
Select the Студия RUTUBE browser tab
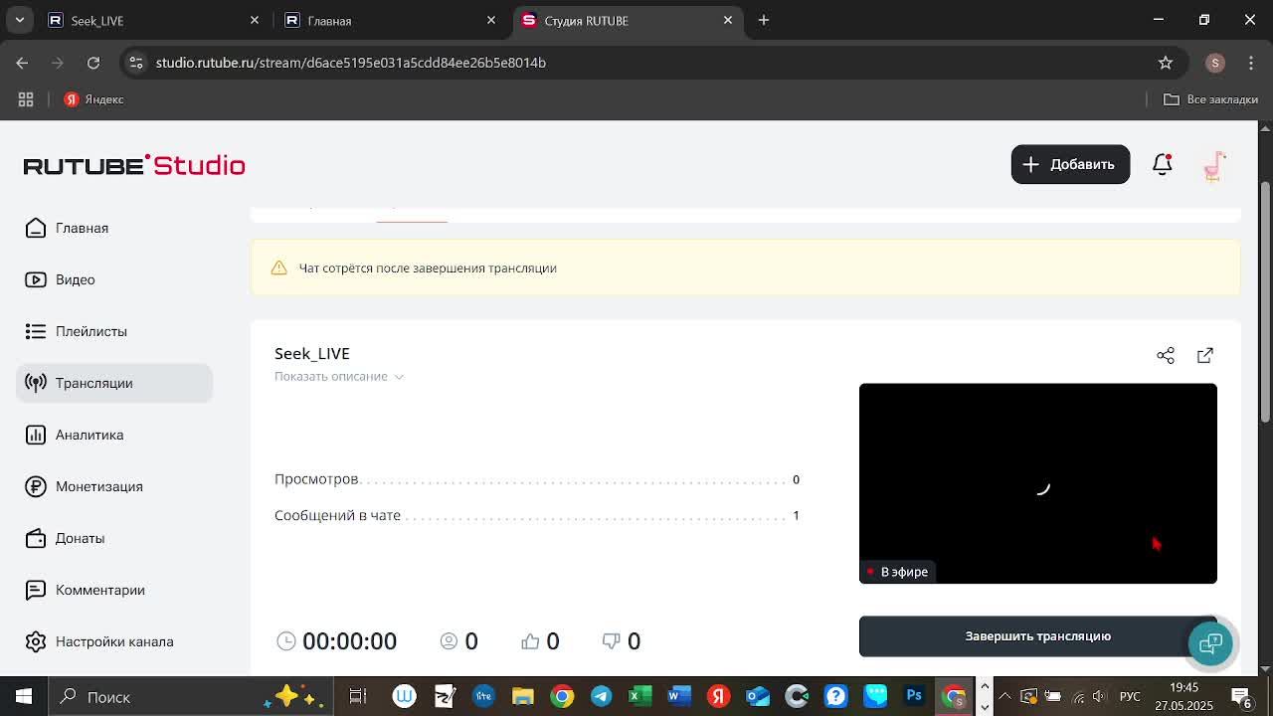tap(628, 20)
